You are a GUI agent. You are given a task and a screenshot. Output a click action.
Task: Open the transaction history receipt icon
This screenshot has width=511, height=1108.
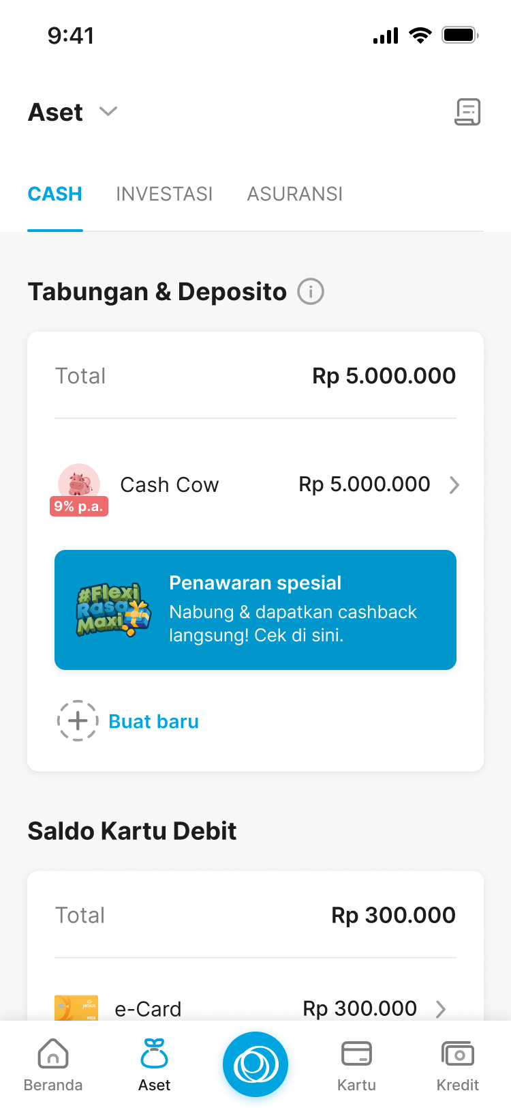[x=467, y=112]
